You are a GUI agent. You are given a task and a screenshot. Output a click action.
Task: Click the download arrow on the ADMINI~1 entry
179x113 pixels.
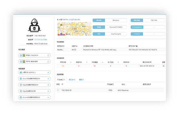pyautogui.click(x=48, y=72)
